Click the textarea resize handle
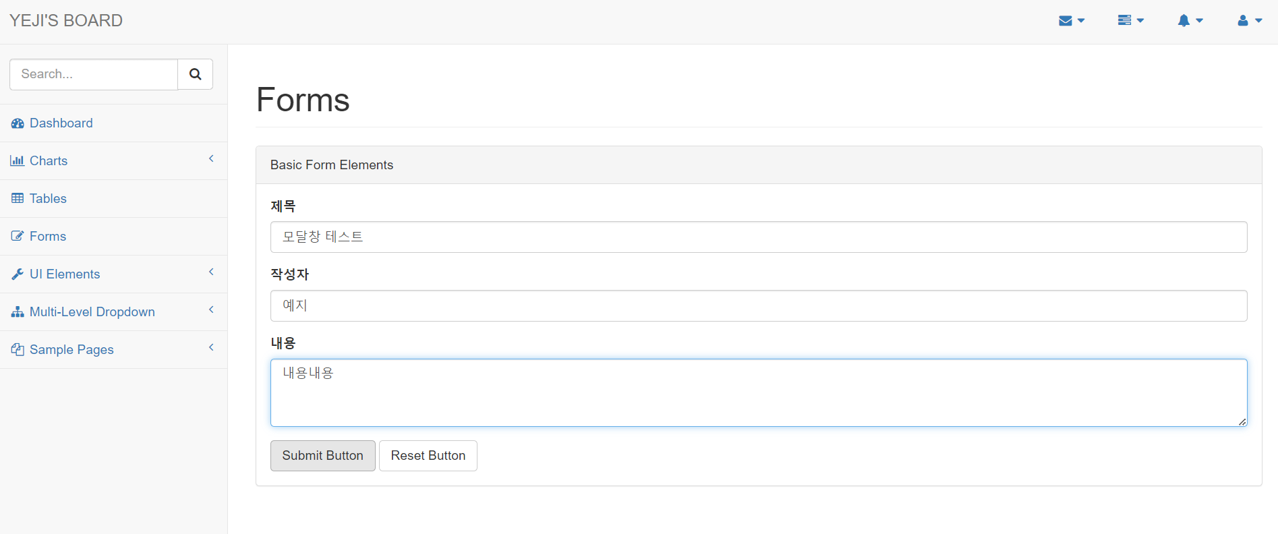The width and height of the screenshot is (1278, 534). pos(1242,421)
